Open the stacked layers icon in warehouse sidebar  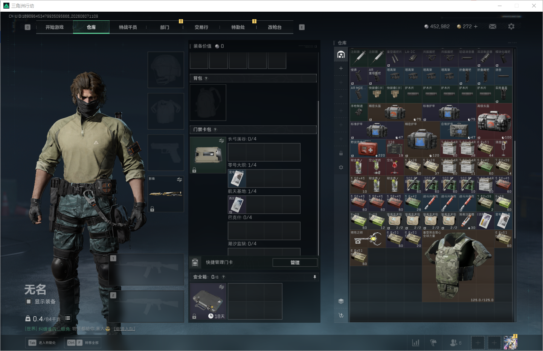tap(341, 301)
